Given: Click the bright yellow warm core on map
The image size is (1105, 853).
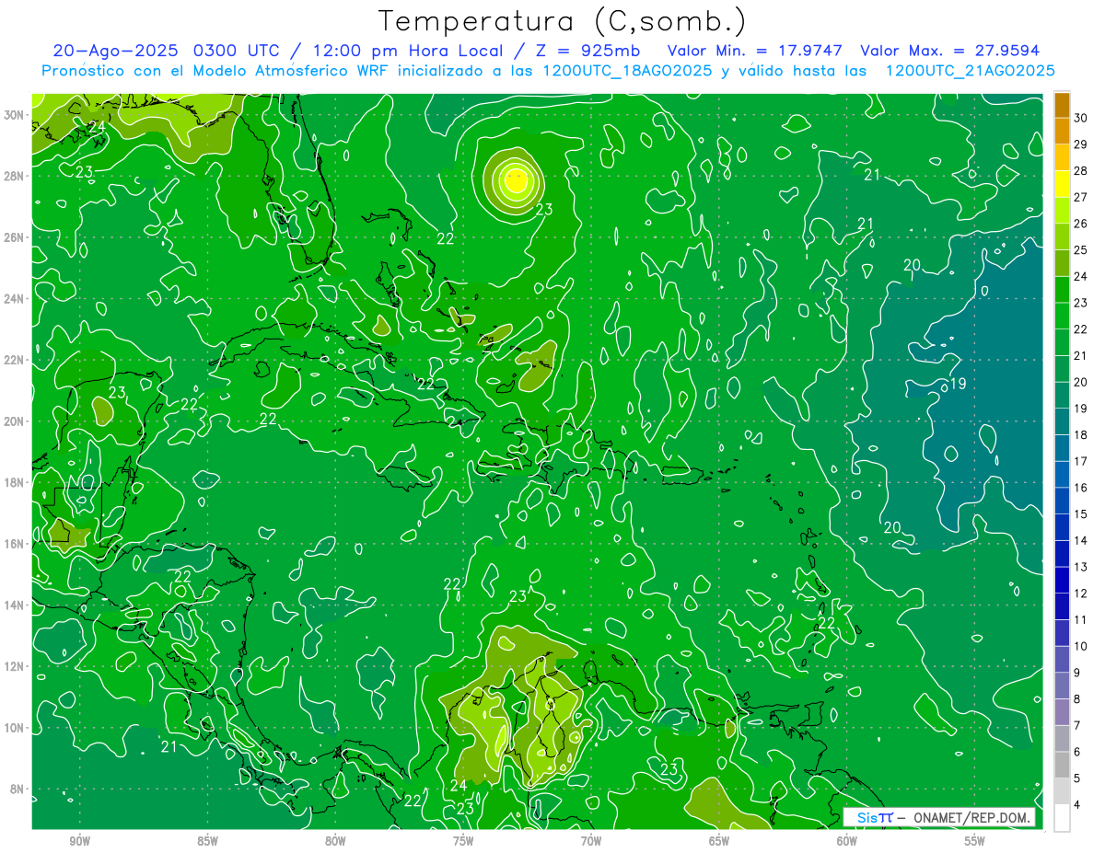Looking at the screenshot, I should click(x=516, y=180).
